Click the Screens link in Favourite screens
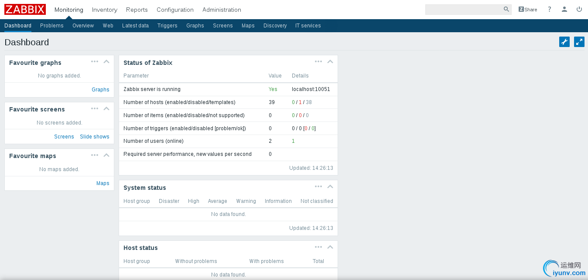The width and height of the screenshot is (588, 280). click(64, 137)
